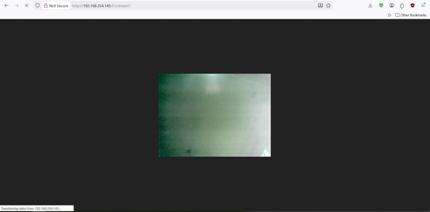Click the camera stream image
Screen dimensions: 430x212
(x=215, y=115)
